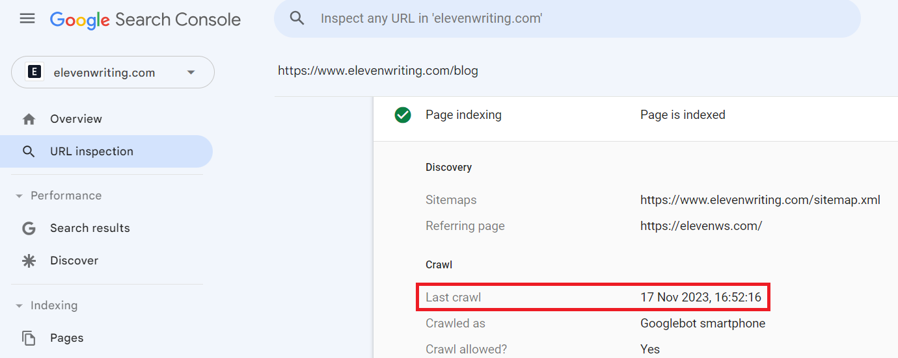This screenshot has height=358, width=898.
Task: Click the Sitemaps label
Action: 451,200
